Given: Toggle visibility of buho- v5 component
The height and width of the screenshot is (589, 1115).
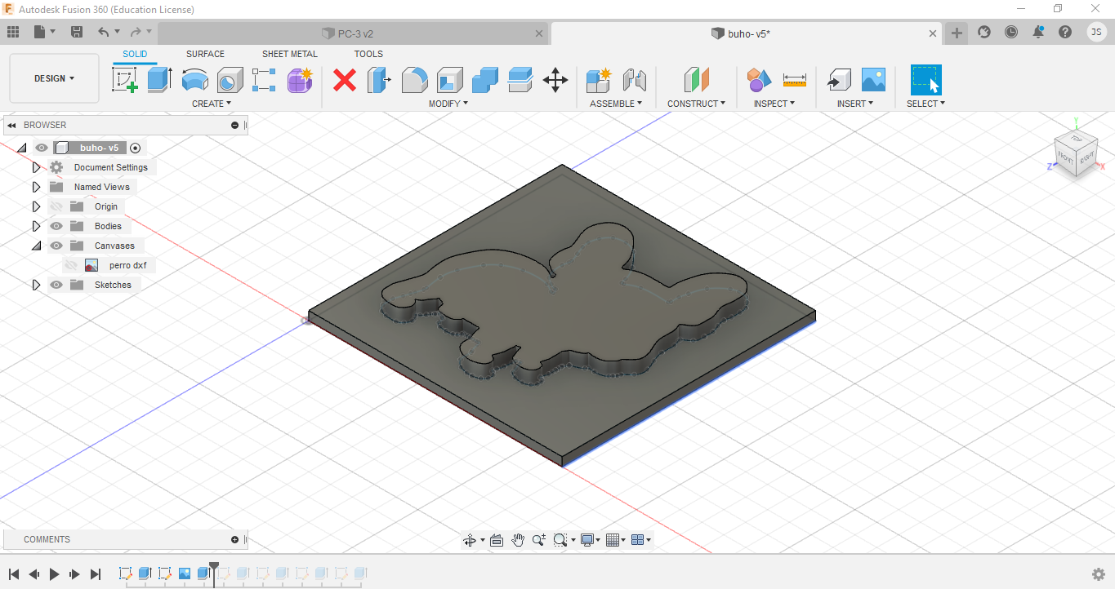Looking at the screenshot, I should [42, 148].
